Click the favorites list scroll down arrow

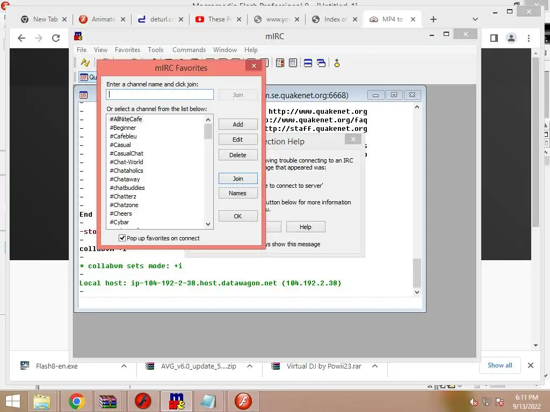point(208,224)
